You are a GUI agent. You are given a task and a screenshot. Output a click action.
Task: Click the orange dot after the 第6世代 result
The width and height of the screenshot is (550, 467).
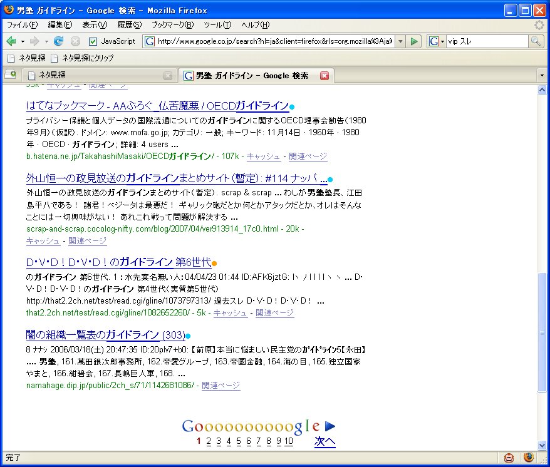click(214, 264)
